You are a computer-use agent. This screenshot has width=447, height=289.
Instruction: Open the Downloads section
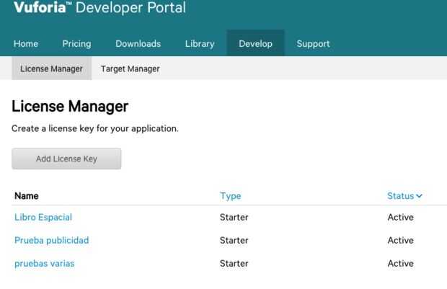point(138,44)
